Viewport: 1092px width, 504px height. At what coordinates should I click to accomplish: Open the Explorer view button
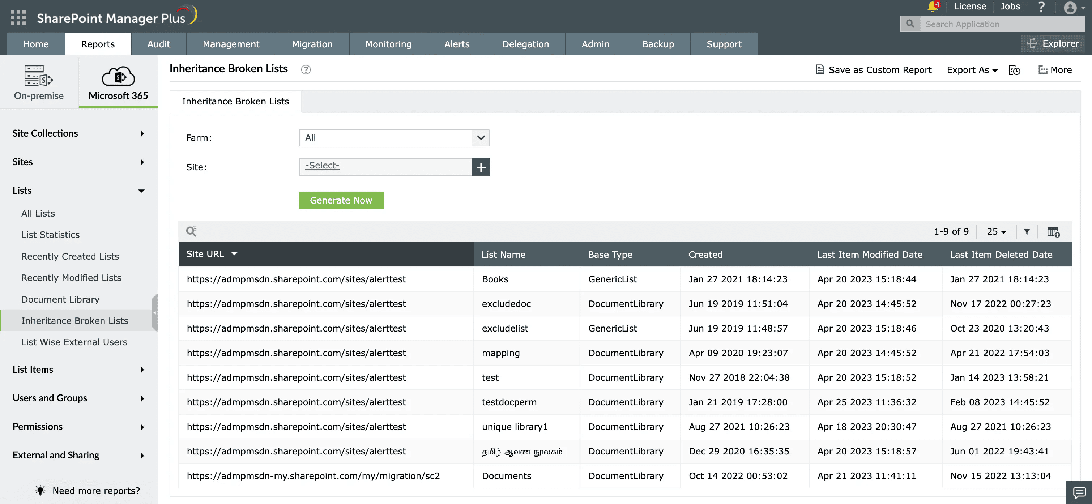pyautogui.click(x=1053, y=43)
